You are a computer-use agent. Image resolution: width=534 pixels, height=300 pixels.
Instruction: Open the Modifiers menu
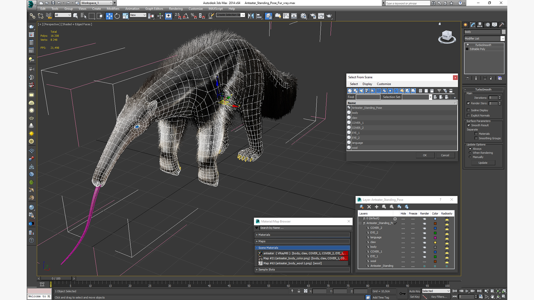pyautogui.click(x=113, y=9)
